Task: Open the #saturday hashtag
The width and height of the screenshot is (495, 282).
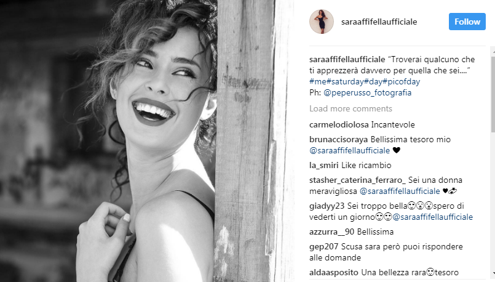Action: pos(345,81)
